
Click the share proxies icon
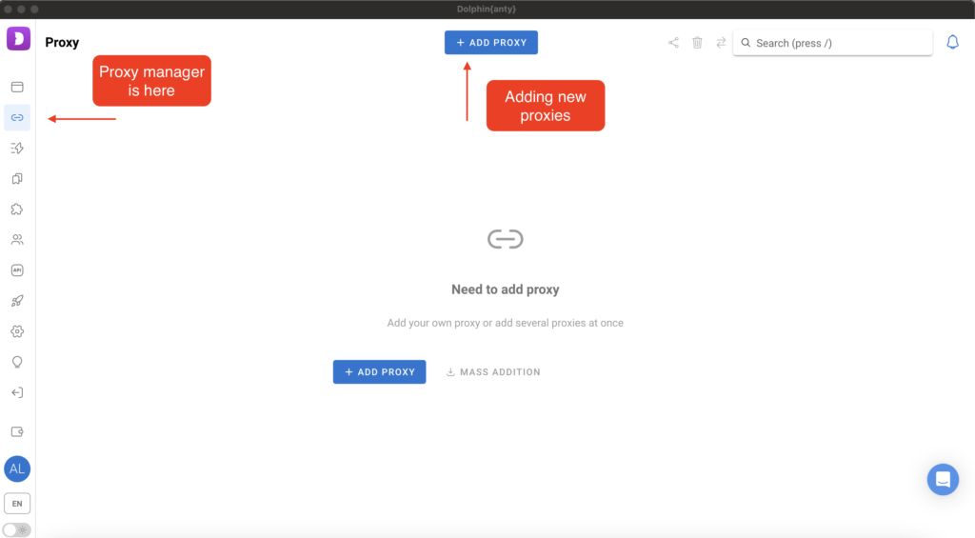pos(673,43)
